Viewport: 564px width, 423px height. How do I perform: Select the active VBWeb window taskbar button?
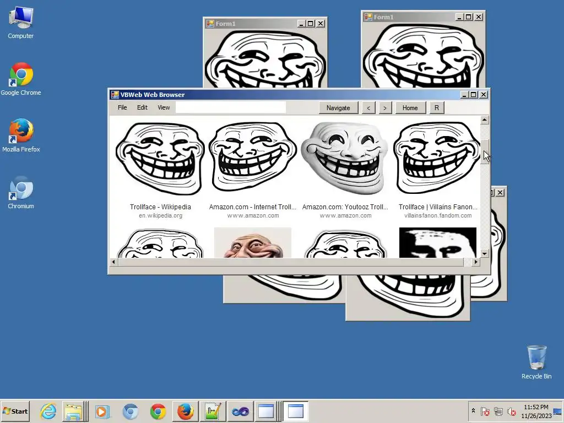(x=296, y=411)
